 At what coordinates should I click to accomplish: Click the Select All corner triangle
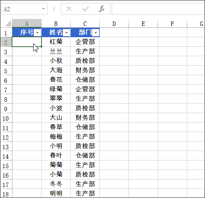pos(8,23)
